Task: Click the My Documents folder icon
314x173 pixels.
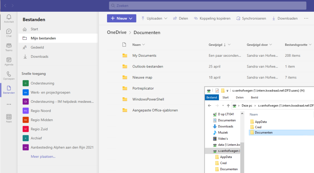Action: 125,56
